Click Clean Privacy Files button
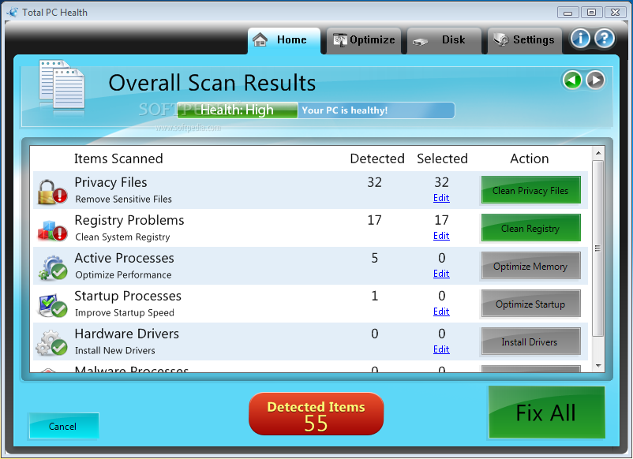Image resolution: width=633 pixels, height=459 pixels. 530,190
